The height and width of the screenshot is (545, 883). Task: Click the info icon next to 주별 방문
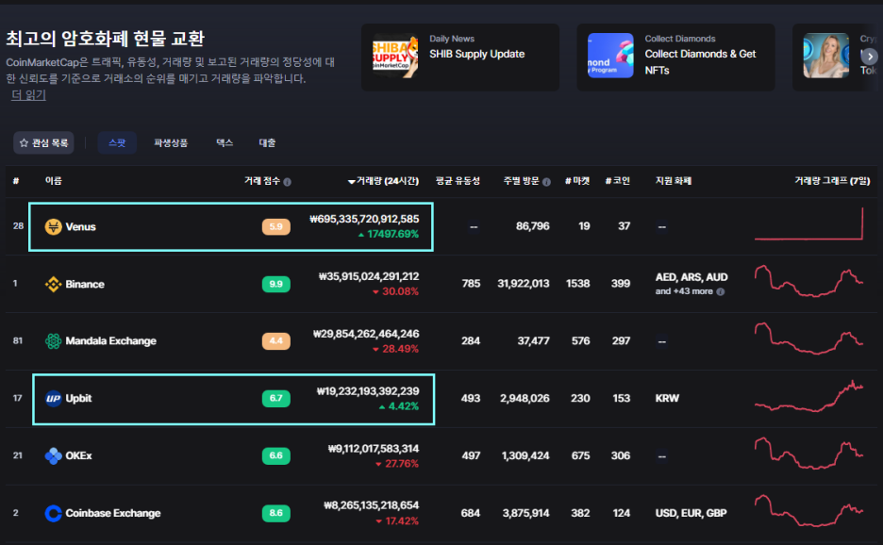(x=546, y=182)
